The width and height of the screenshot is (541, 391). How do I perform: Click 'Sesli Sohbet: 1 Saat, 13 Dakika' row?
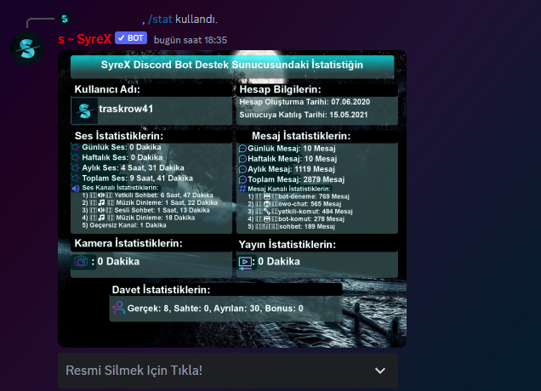146,210
